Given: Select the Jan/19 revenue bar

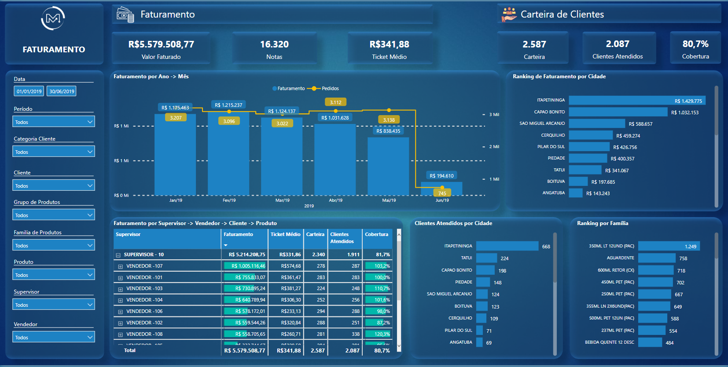Looking at the screenshot, I should 175,154.
